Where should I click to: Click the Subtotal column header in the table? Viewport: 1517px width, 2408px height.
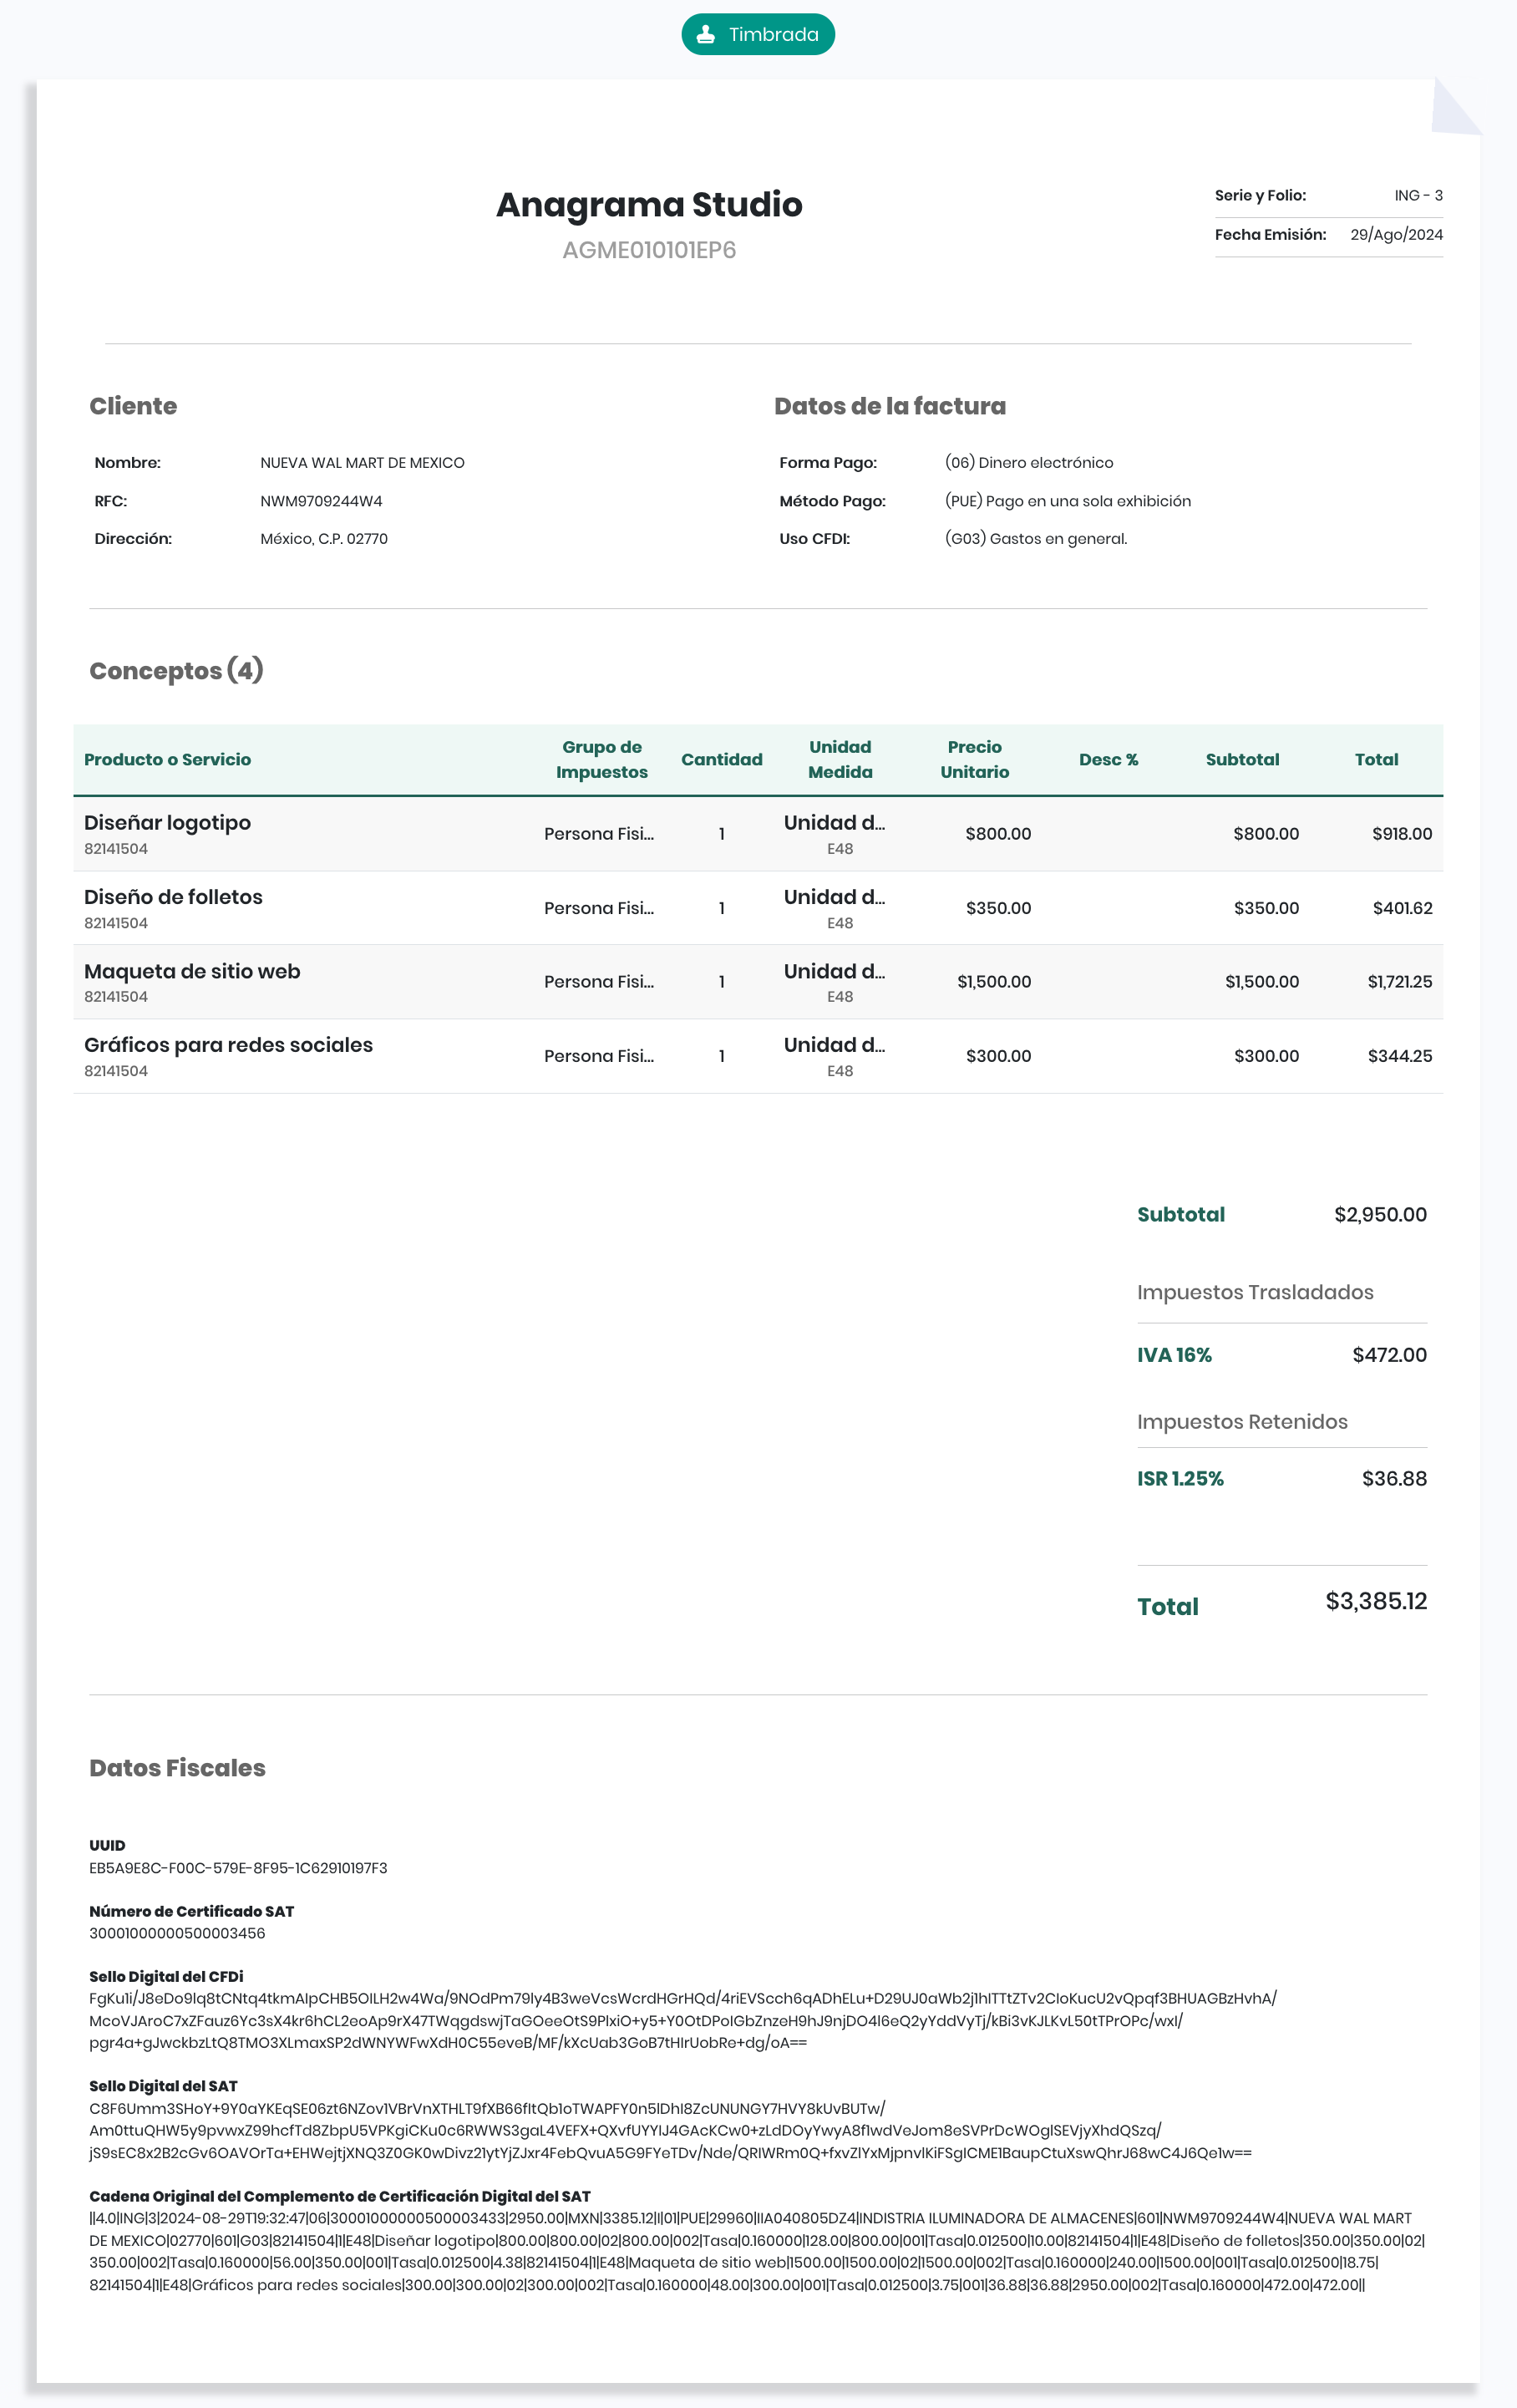[x=1243, y=760]
